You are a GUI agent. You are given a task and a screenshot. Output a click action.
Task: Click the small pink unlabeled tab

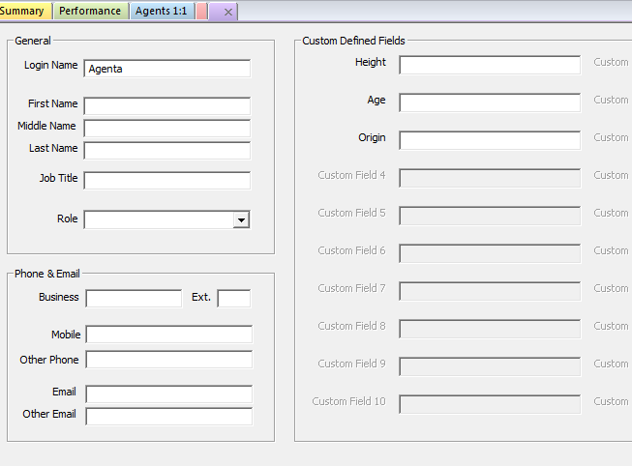[202, 12]
